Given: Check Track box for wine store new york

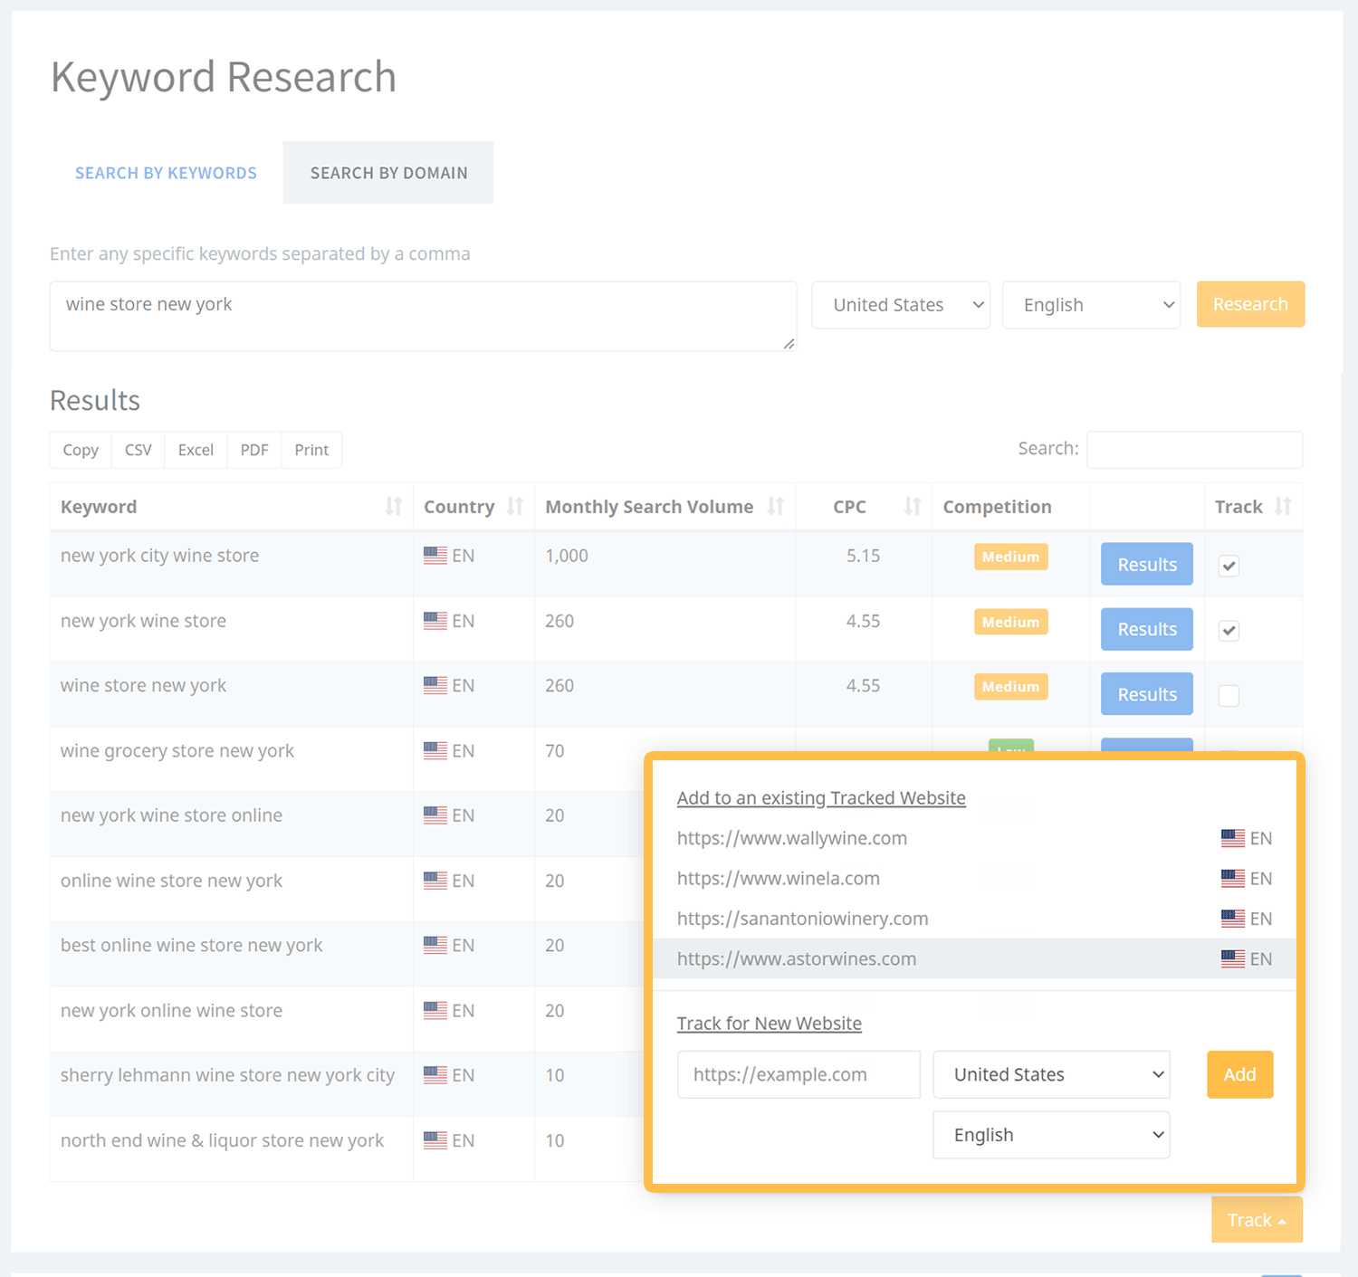Looking at the screenshot, I should [1229, 696].
